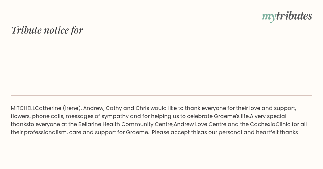
Task: Click the surname MITCHELL in the notice
Action: [23, 108]
